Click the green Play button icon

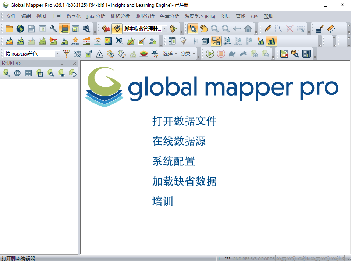point(210,54)
